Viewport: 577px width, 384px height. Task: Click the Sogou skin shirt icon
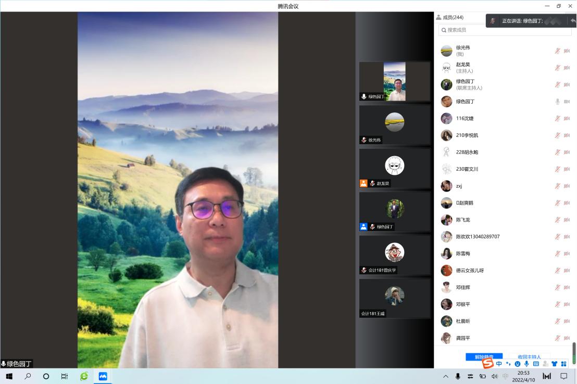(x=554, y=364)
